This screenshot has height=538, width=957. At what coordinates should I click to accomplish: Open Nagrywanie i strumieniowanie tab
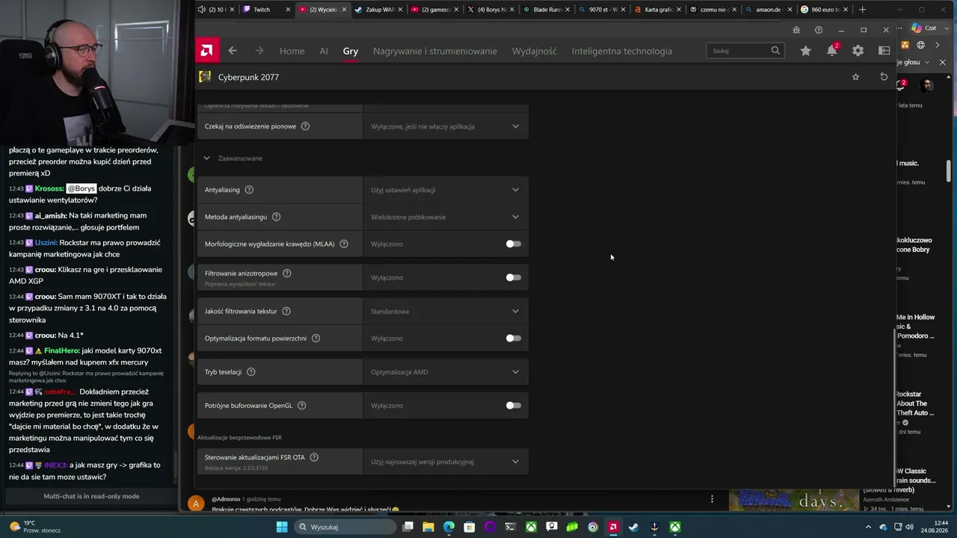point(435,51)
